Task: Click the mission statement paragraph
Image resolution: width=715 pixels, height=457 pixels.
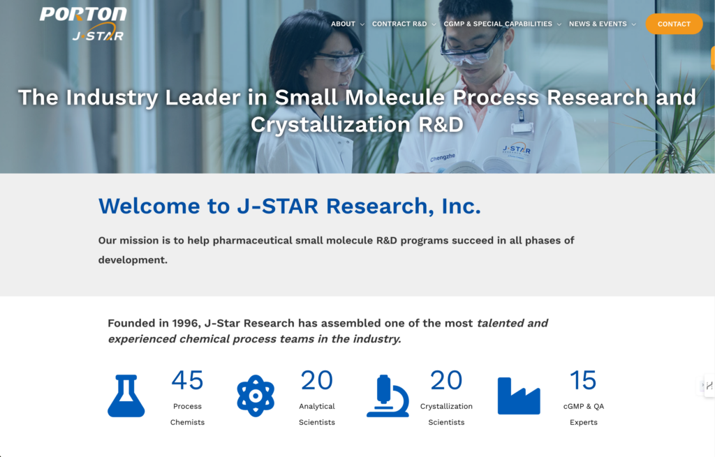Action: coord(336,250)
